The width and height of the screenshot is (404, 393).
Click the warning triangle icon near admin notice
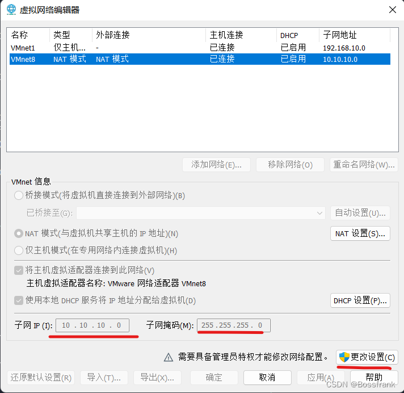(x=169, y=357)
